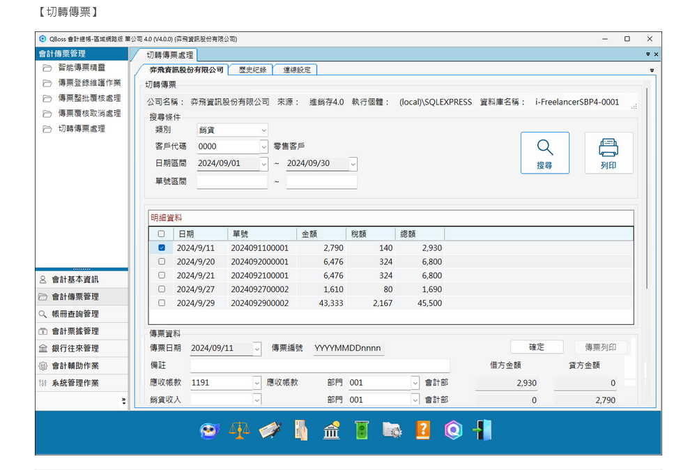Click the sliders icon beside 系統管理作業
The height and width of the screenshot is (470, 697).
43,384
